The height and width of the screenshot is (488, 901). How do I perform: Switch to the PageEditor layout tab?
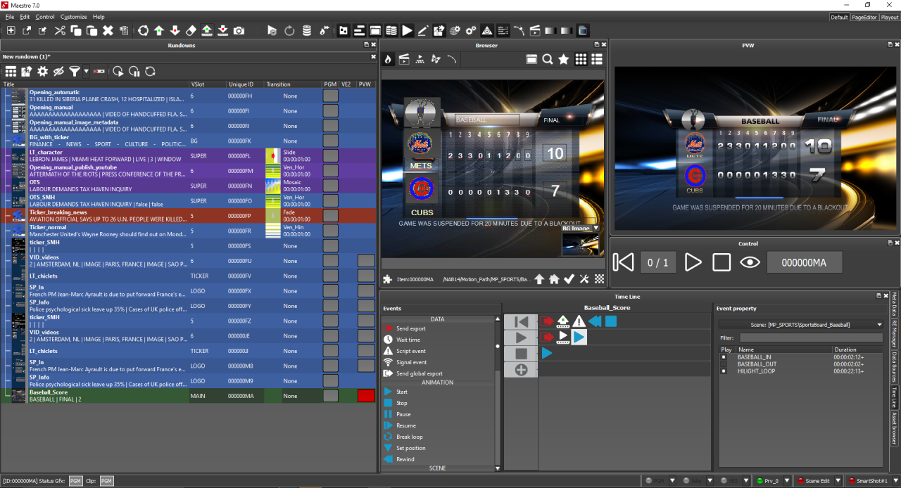[864, 17]
